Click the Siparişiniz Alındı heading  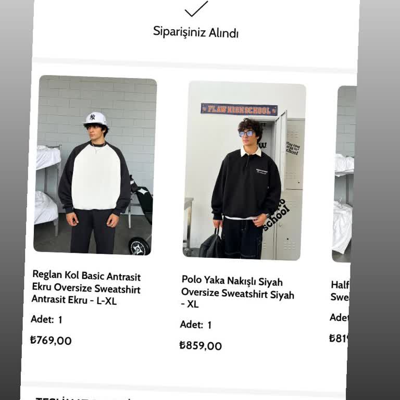(x=196, y=32)
